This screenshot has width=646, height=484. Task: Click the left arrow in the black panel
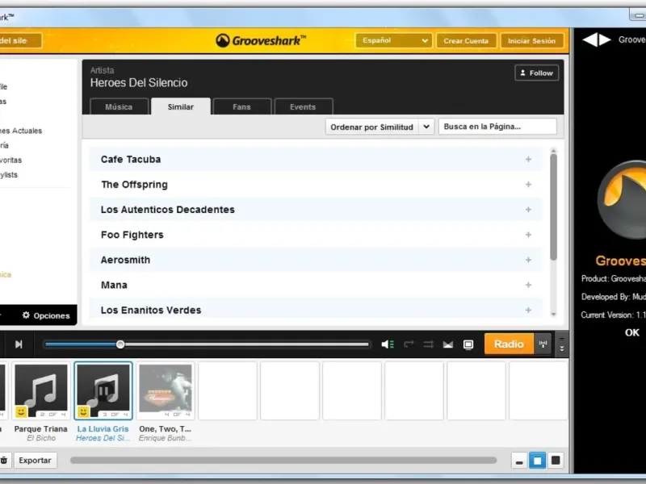click(x=589, y=40)
